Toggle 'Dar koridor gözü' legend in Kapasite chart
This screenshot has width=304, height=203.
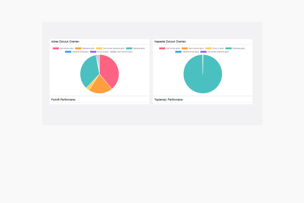(x=170, y=48)
